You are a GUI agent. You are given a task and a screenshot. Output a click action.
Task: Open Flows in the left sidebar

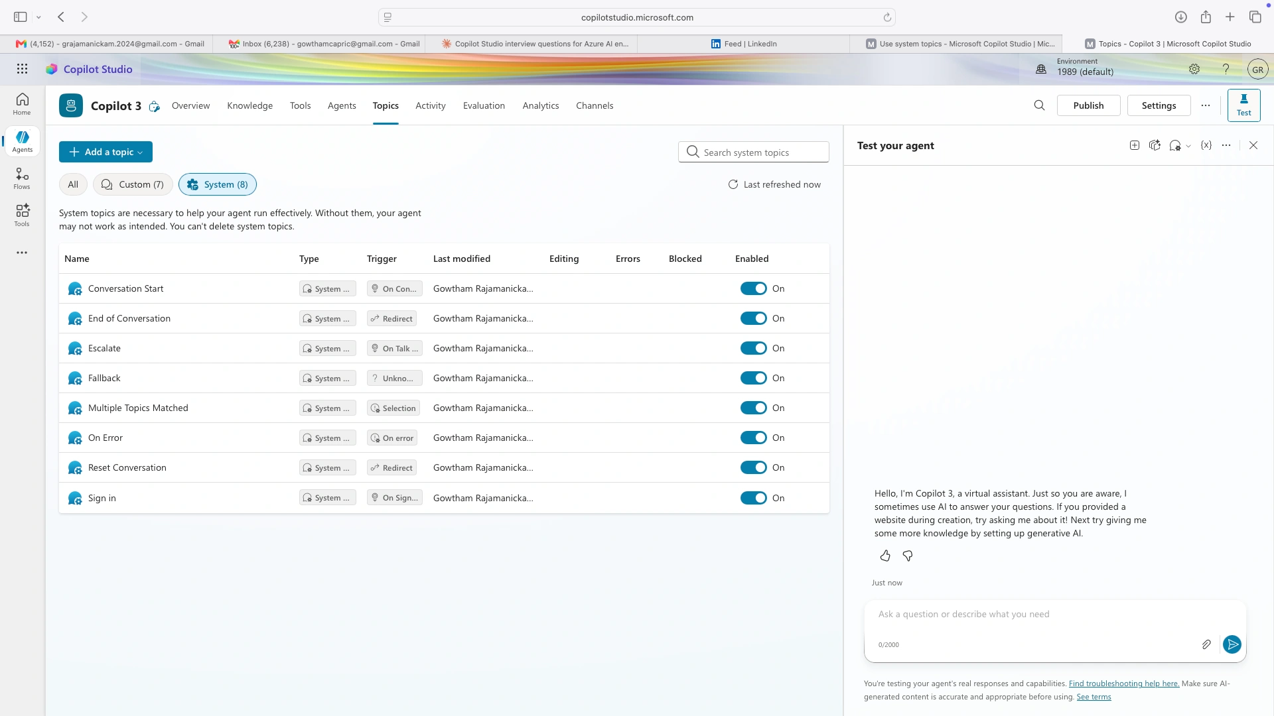coord(22,178)
